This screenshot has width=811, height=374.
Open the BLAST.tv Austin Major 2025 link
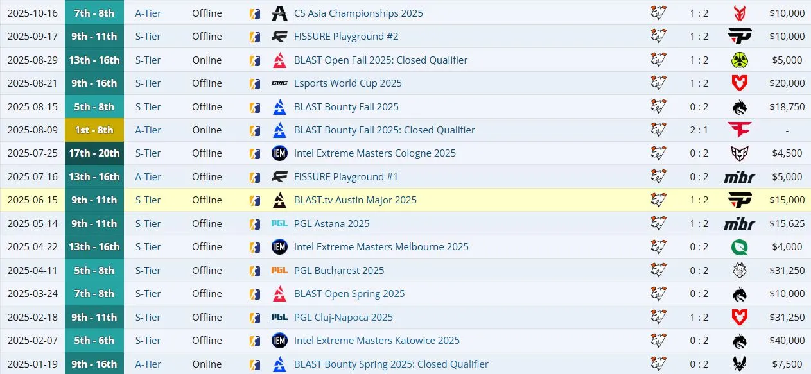point(355,200)
